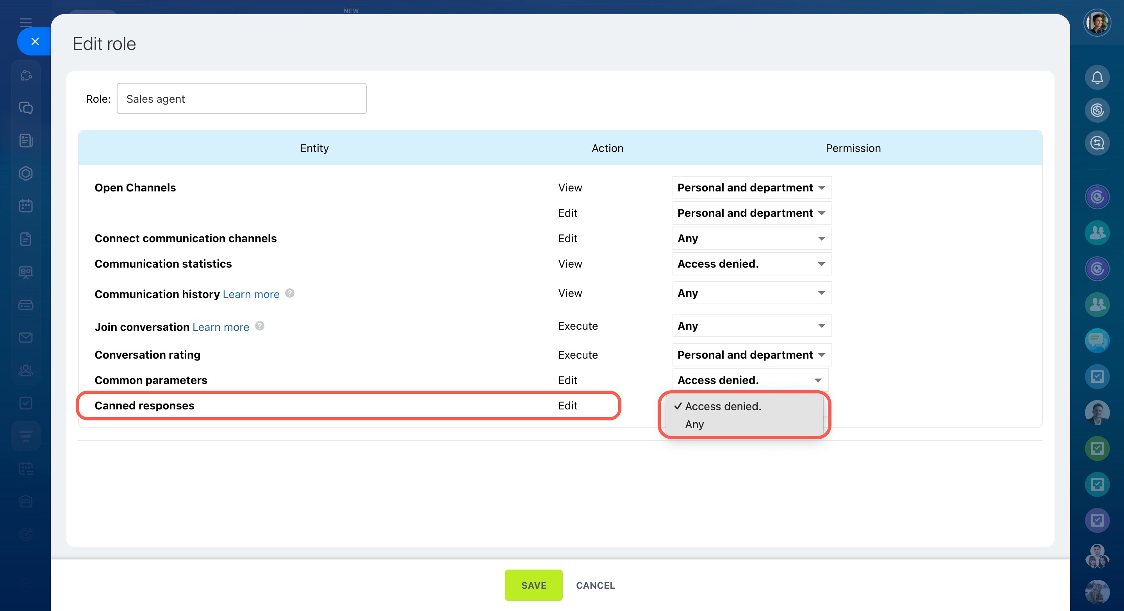1124x611 pixels.
Task: Click the Role name input field
Action: 241,98
